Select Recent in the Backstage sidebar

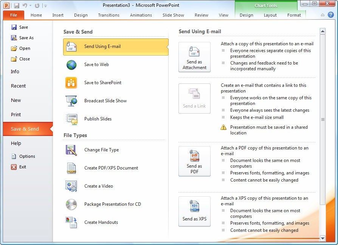(18, 86)
